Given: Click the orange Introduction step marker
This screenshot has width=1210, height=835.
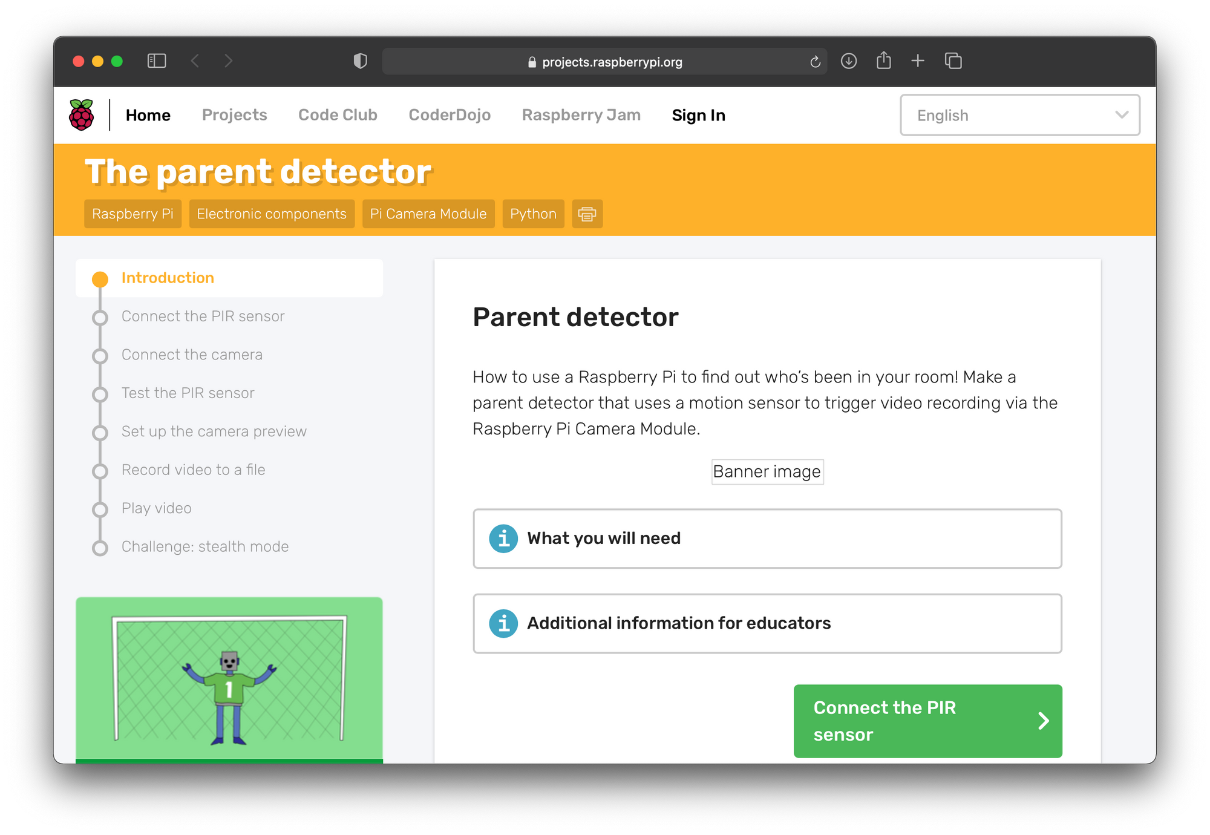Looking at the screenshot, I should 100,279.
